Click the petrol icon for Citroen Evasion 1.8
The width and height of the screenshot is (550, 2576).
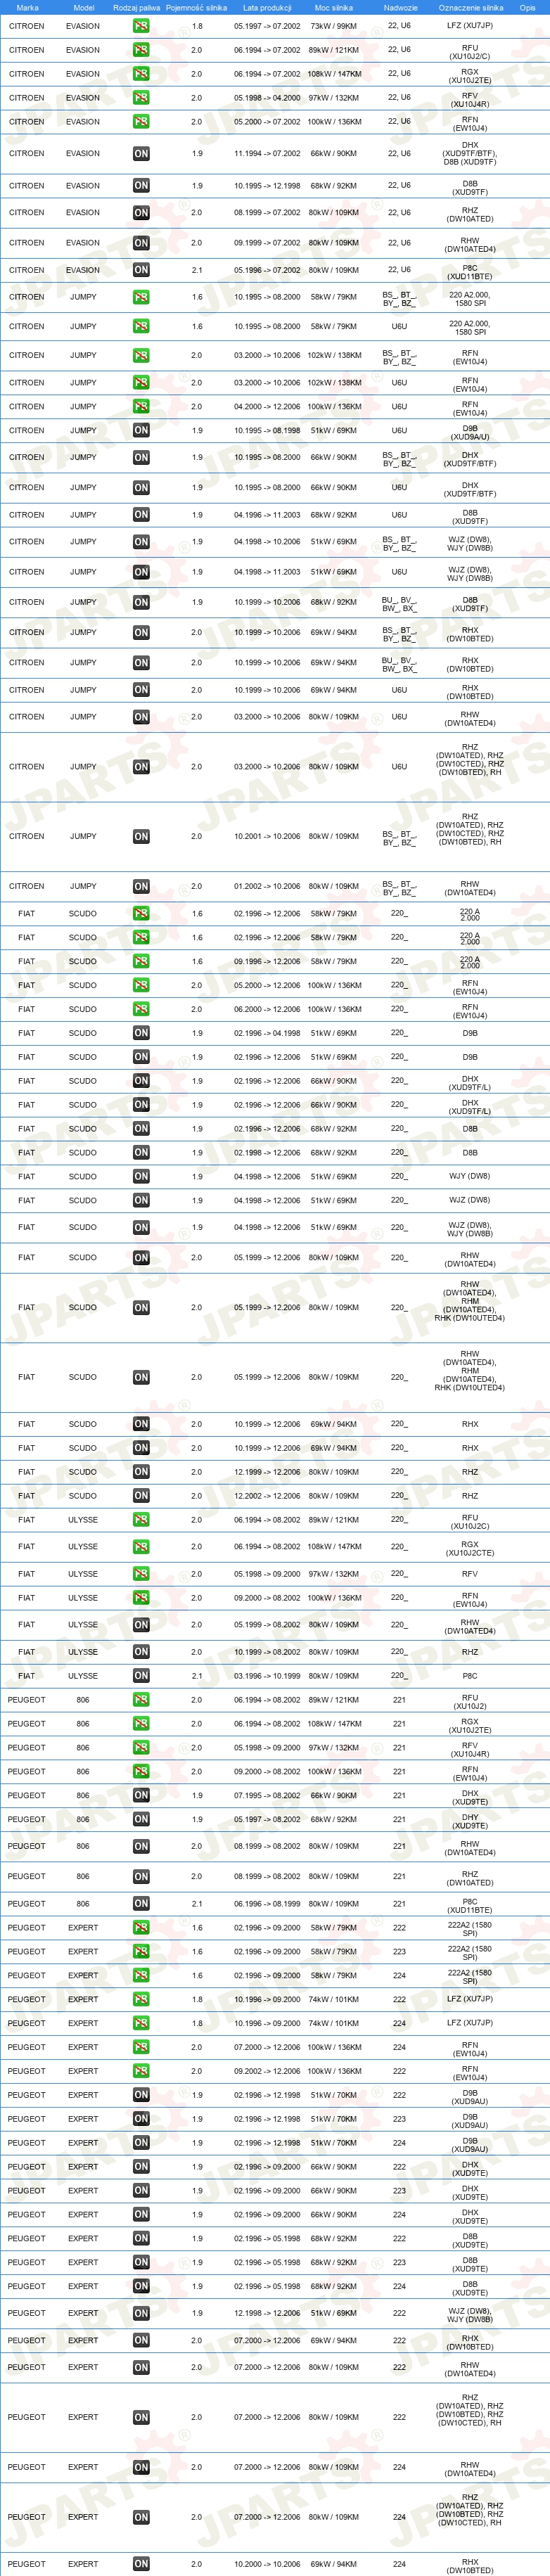click(141, 26)
